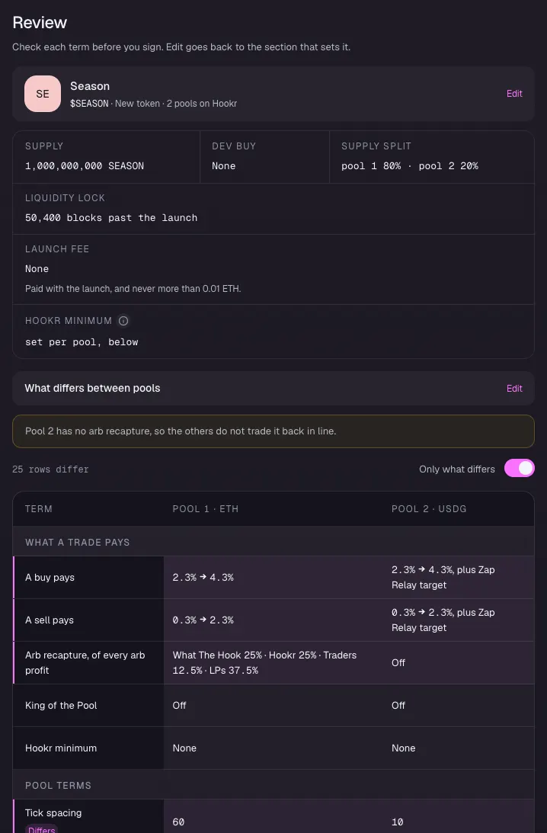Click the WHAT A TRADE PAYS section header
Image resolution: width=547 pixels, height=833 pixels.
78,543
